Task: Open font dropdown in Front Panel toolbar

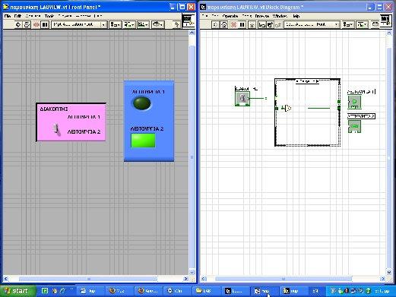Action: pos(79,24)
